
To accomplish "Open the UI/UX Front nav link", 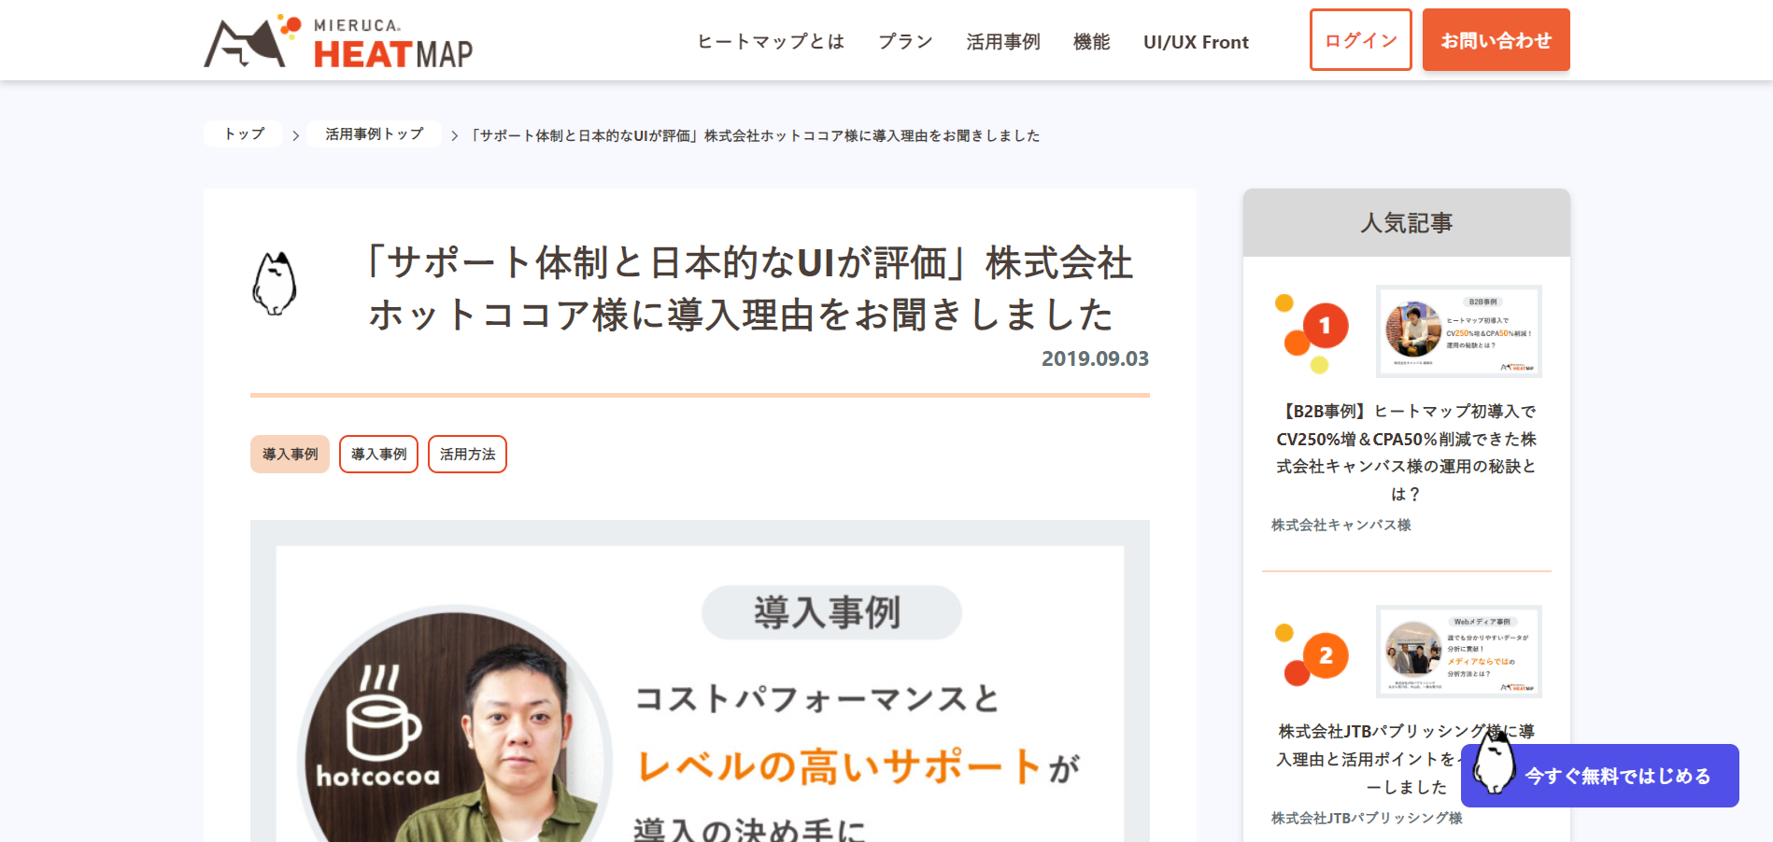I will point(1196,42).
